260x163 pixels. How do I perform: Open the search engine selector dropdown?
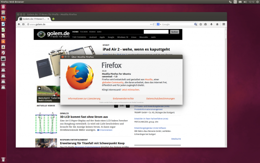(x=159, y=24)
